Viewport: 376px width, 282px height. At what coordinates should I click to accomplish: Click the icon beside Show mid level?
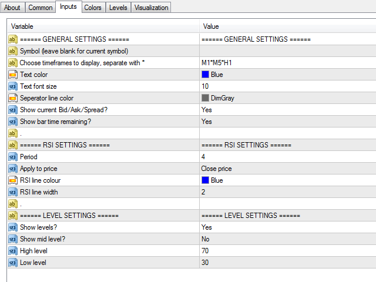(x=13, y=239)
